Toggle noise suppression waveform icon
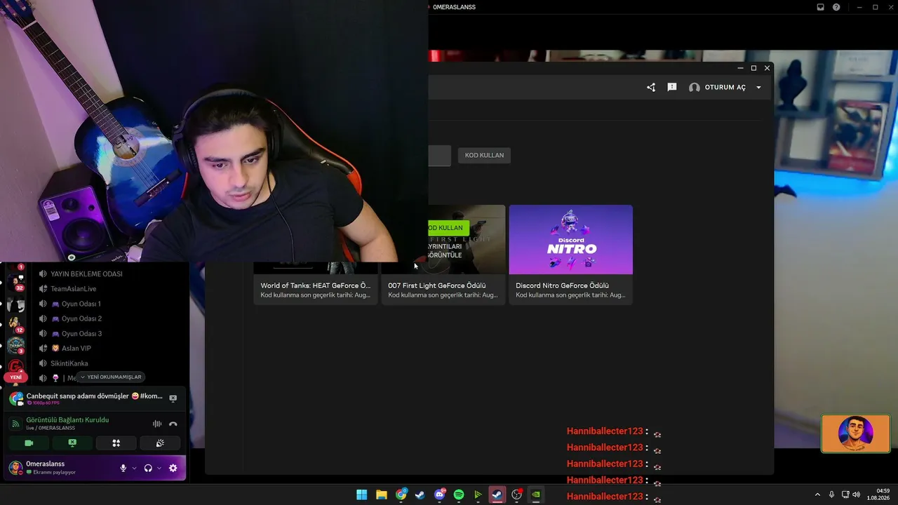Image resolution: width=898 pixels, height=505 pixels. pyautogui.click(x=157, y=424)
